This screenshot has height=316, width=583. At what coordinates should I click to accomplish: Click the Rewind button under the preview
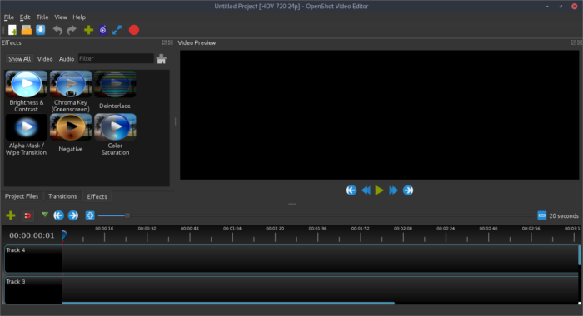(x=366, y=190)
